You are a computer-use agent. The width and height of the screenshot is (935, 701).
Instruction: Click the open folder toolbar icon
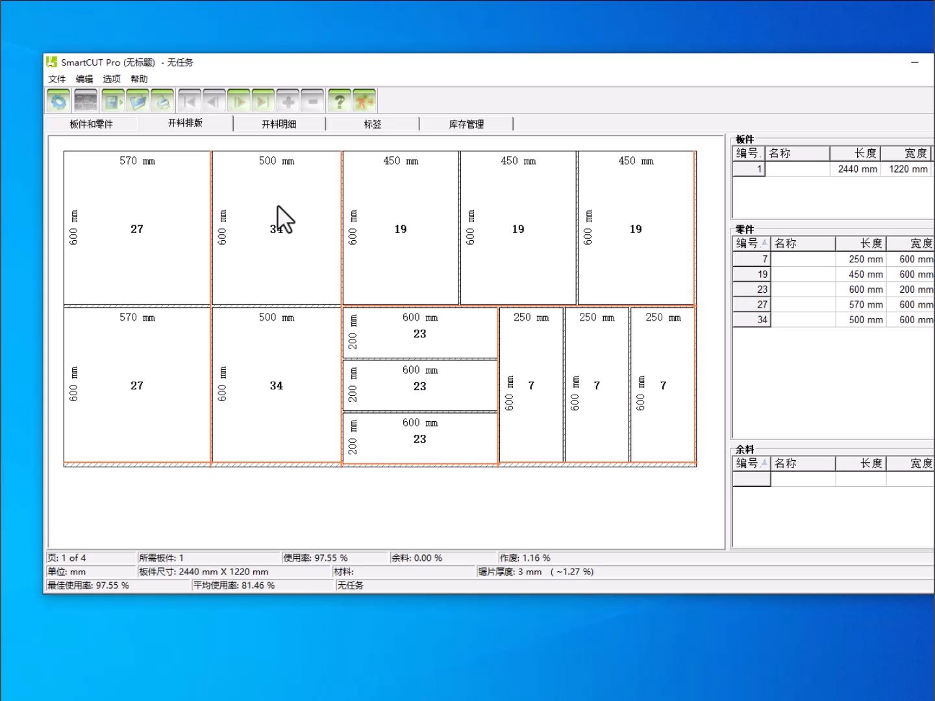pyautogui.click(x=138, y=101)
